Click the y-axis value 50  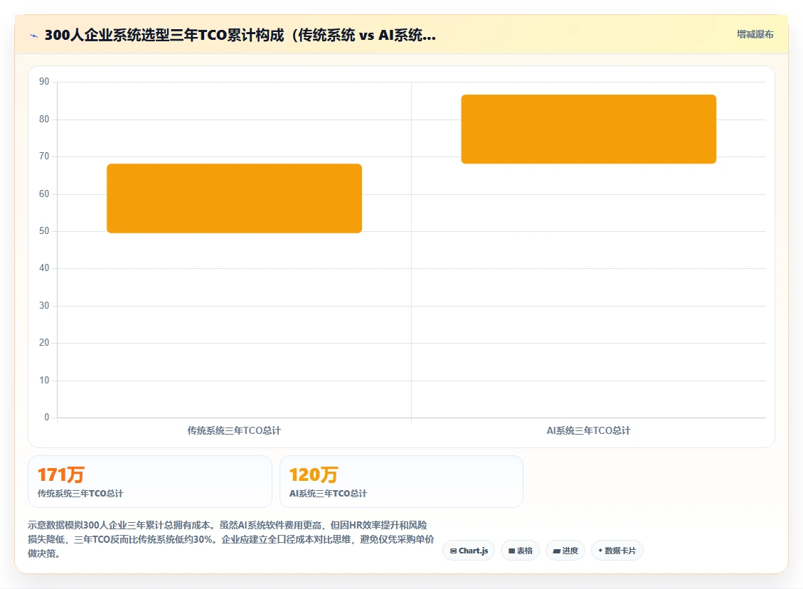pos(44,231)
